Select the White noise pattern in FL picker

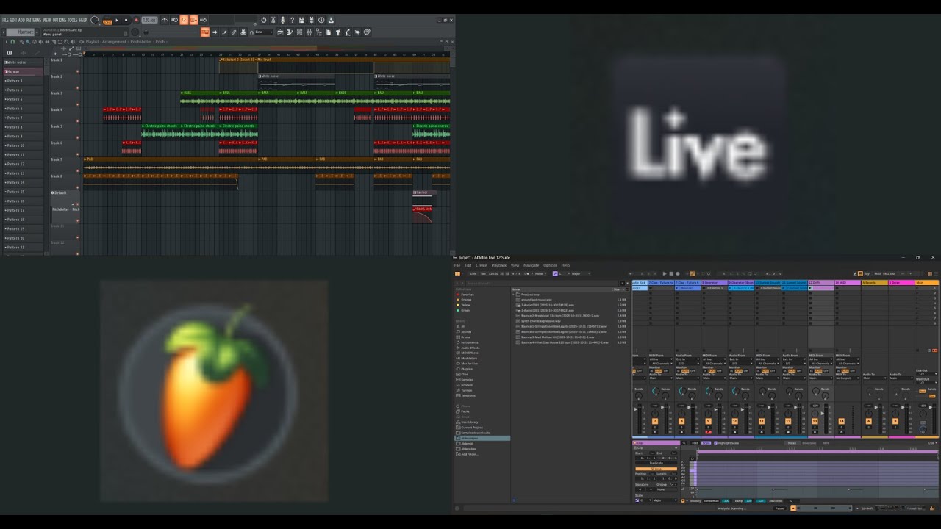(24, 62)
